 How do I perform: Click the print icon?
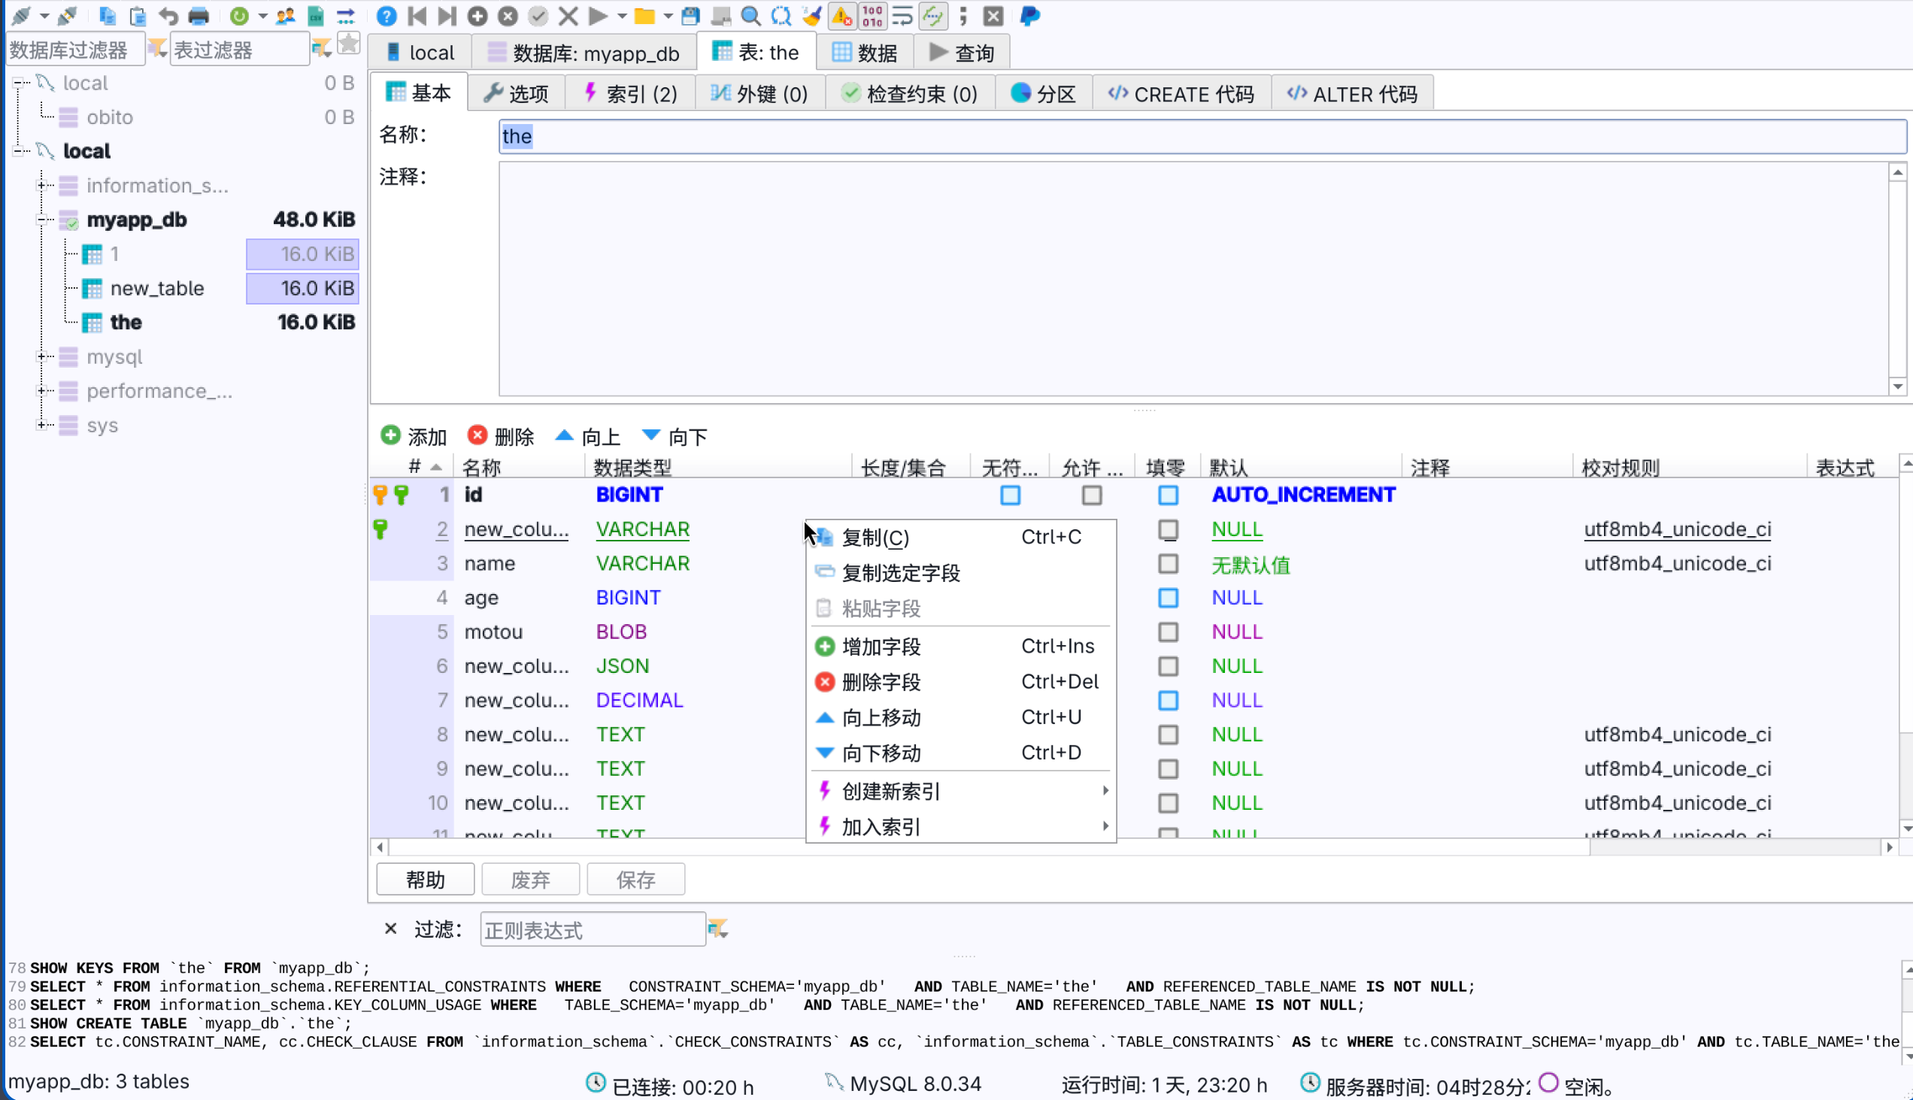pos(199,16)
